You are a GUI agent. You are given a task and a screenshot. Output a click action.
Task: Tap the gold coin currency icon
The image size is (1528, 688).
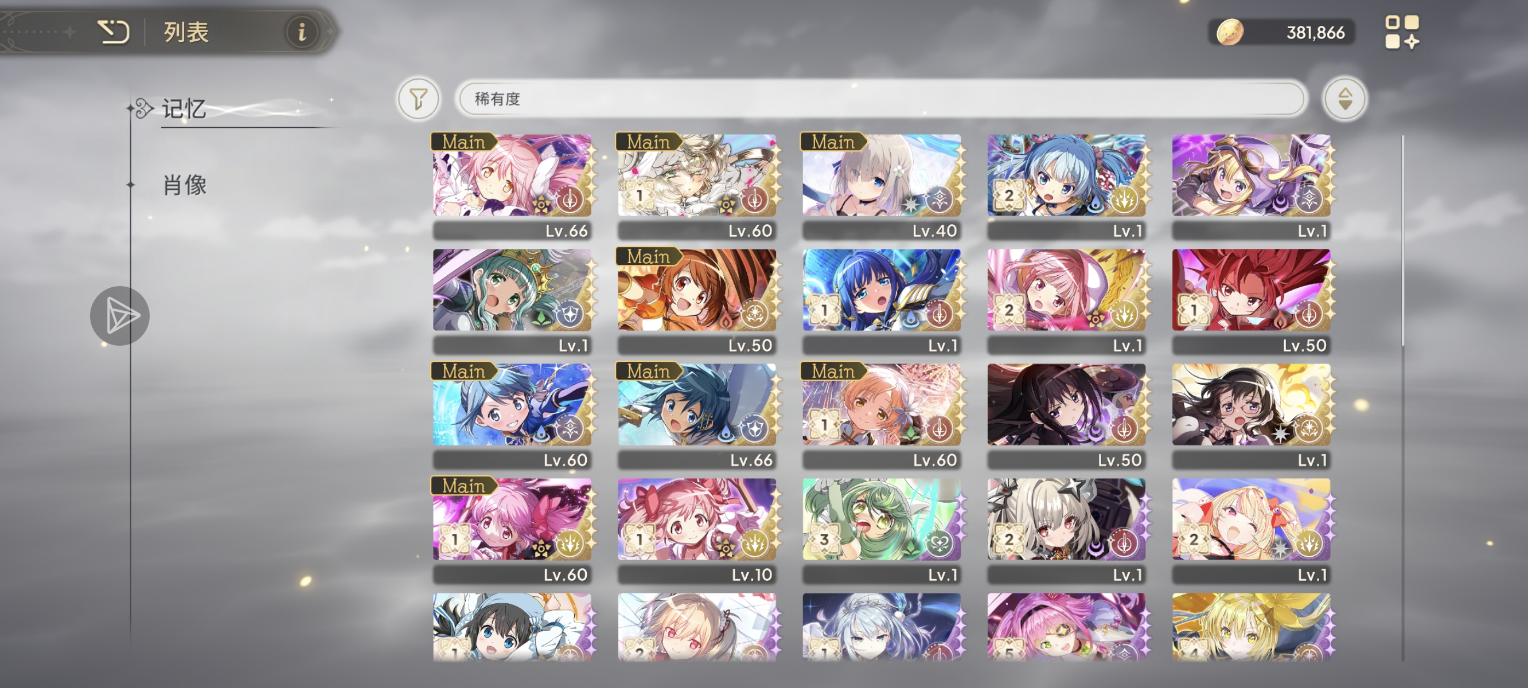[1229, 32]
